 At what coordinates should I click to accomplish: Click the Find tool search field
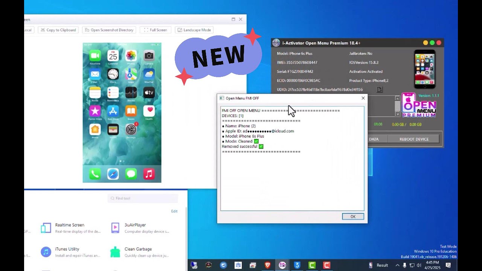pos(143,198)
